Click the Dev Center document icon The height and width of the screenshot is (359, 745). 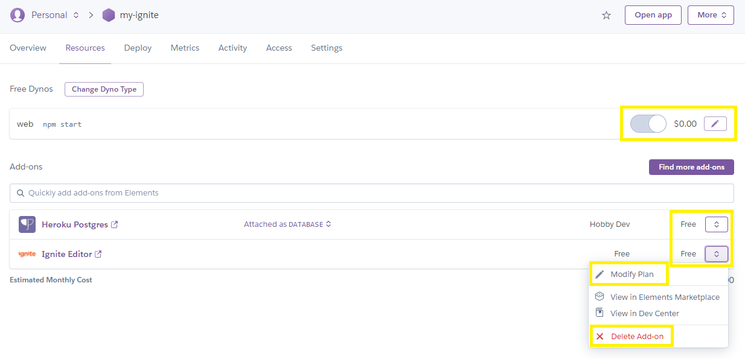point(600,313)
